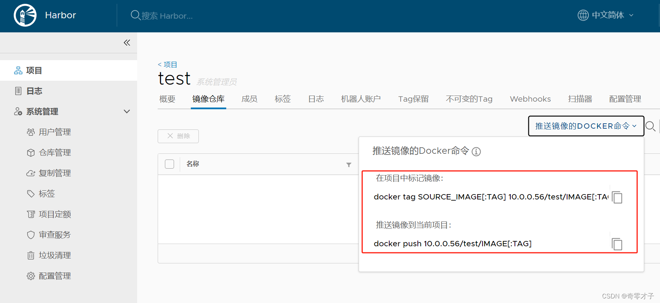Open the 机器人账户 tab
Image resolution: width=660 pixels, height=303 pixels.
pos(361,99)
